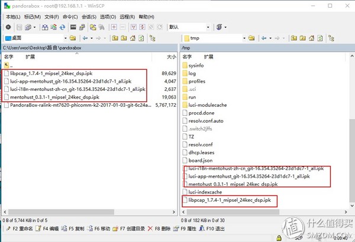The height and width of the screenshot is (242, 355).
Task: Open the terminal console icon
Action: [73, 27]
